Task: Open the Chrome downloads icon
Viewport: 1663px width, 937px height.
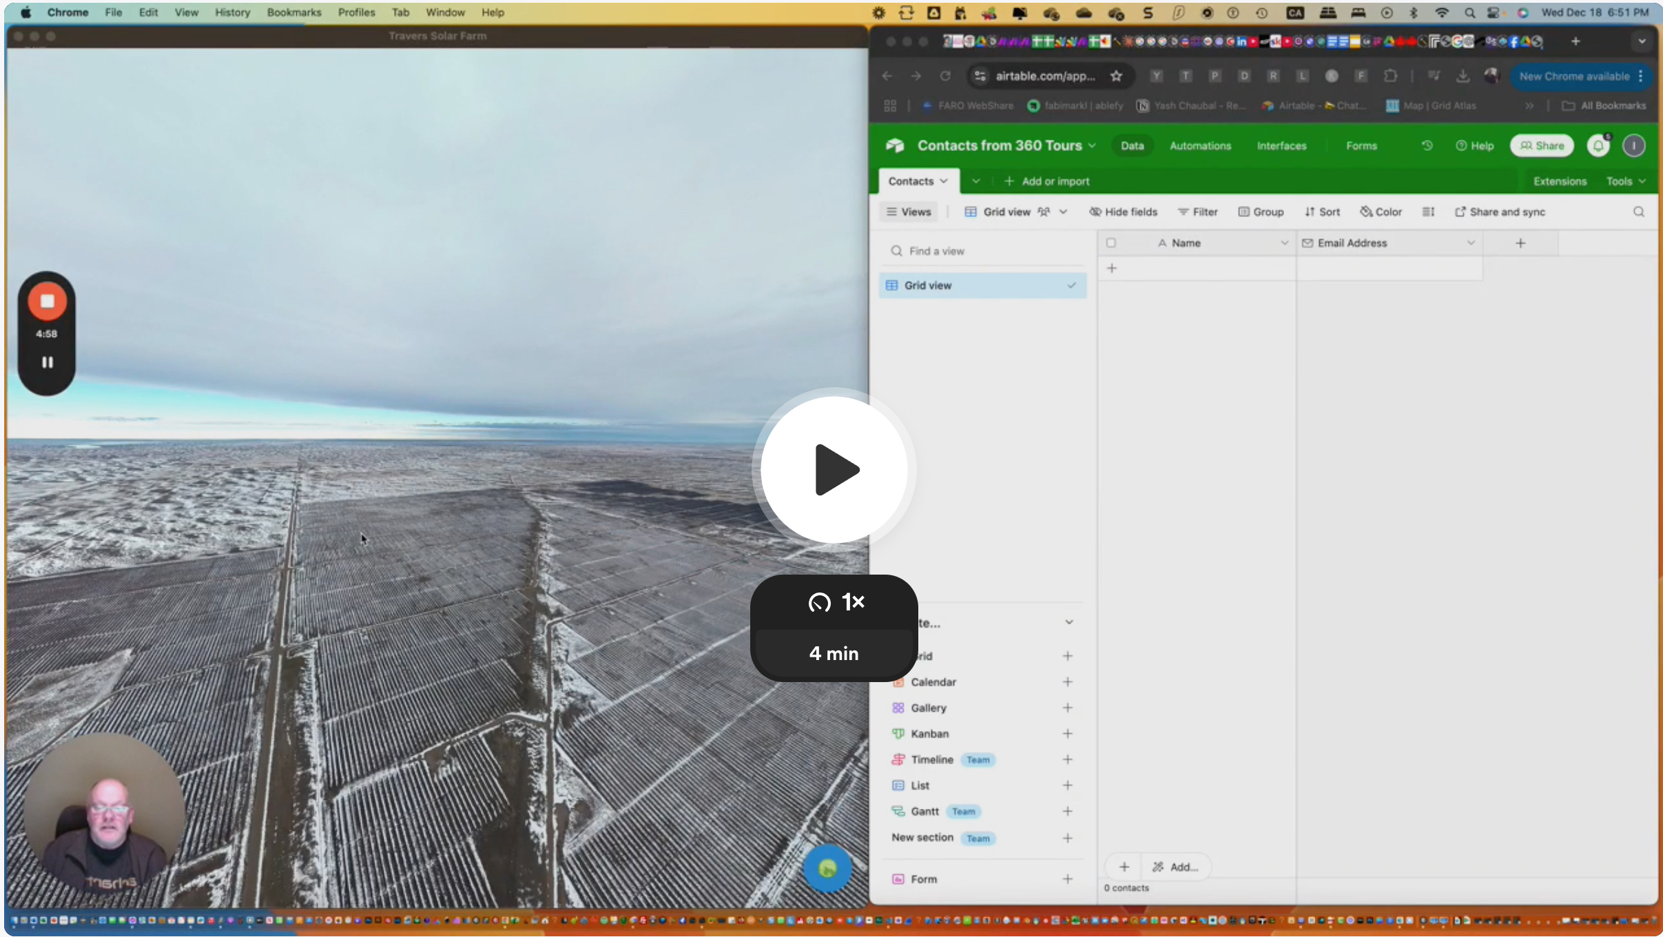Action: click(x=1463, y=76)
